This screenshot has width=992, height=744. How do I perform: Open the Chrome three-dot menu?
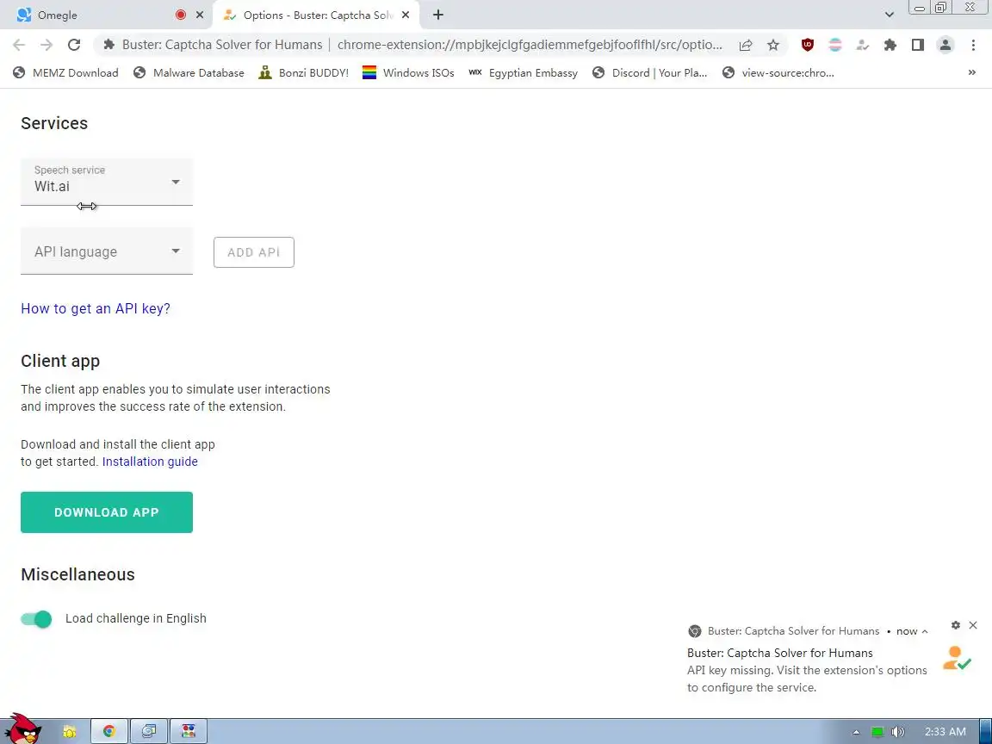click(973, 44)
